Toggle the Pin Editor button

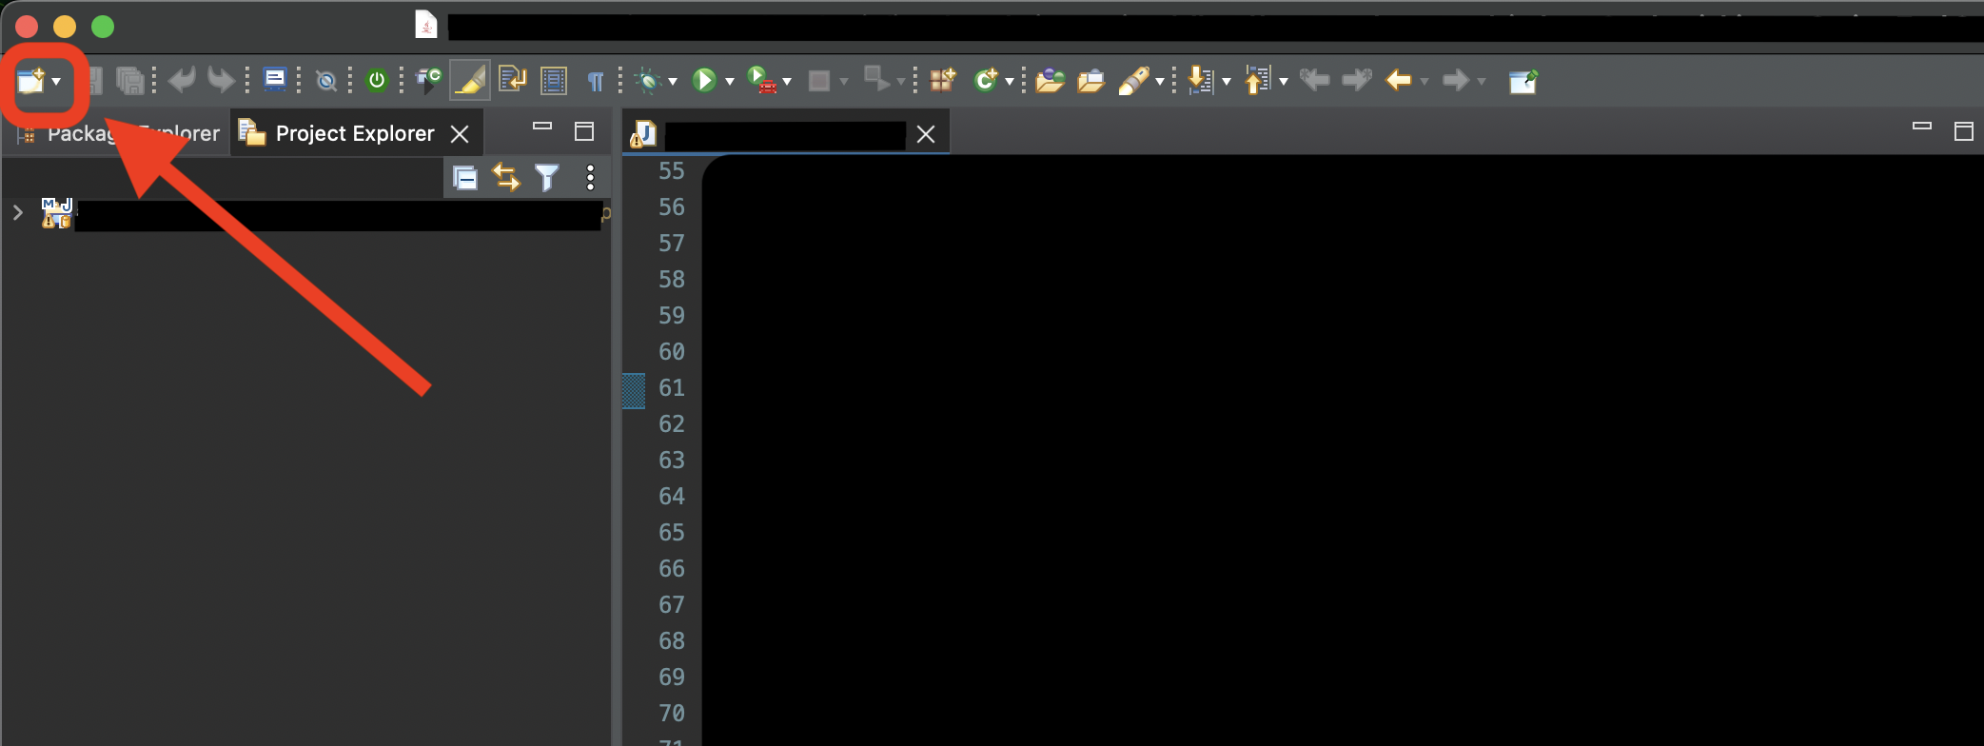(1523, 82)
